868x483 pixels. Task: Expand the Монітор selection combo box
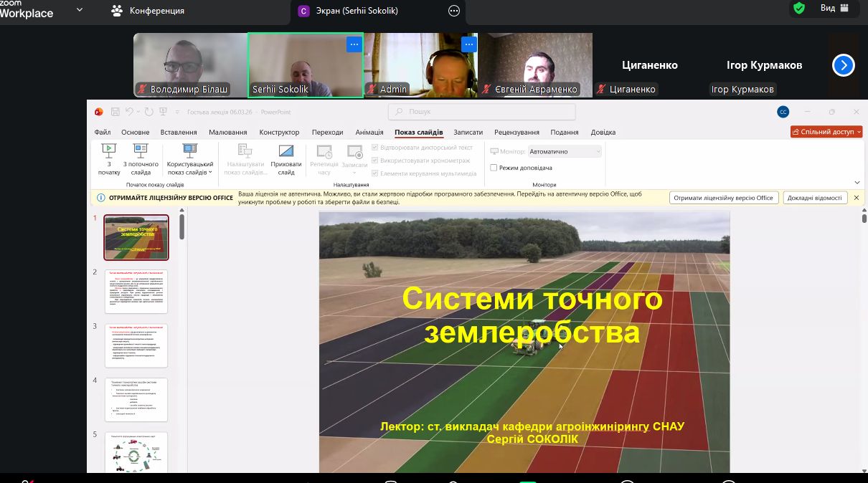(x=565, y=151)
